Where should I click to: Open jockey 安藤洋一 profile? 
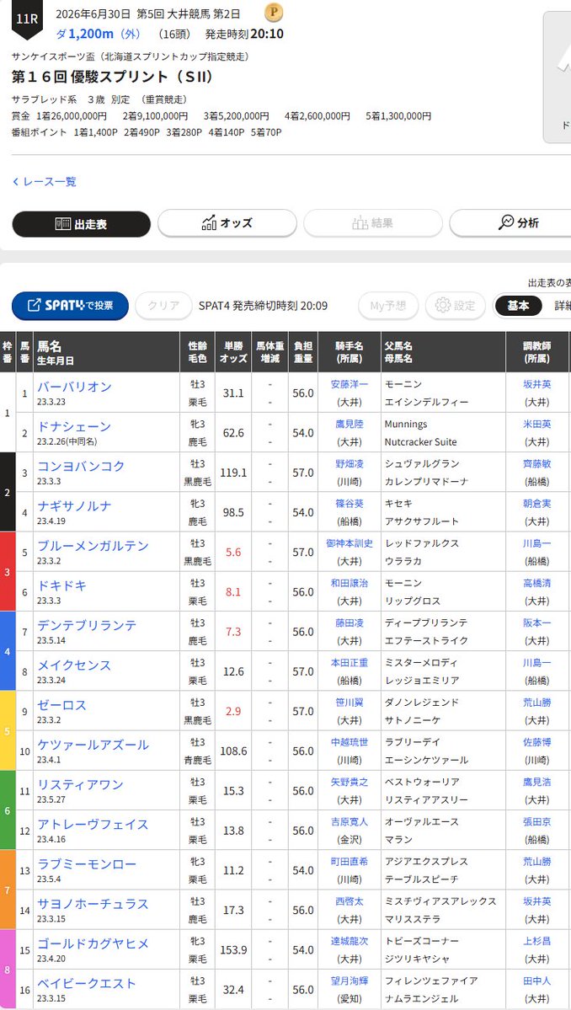click(350, 384)
